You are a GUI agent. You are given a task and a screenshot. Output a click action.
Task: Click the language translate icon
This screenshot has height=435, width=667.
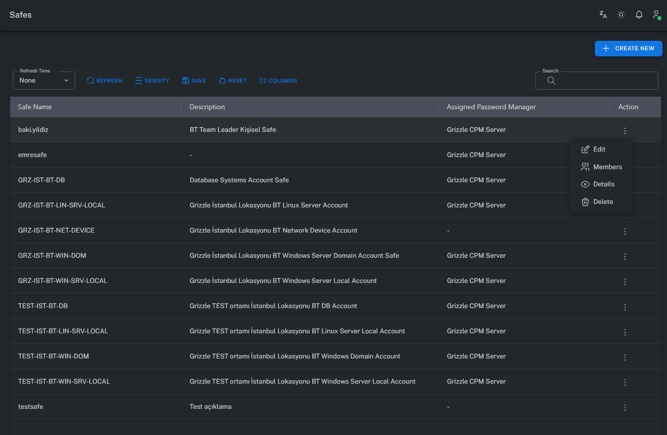coord(603,15)
